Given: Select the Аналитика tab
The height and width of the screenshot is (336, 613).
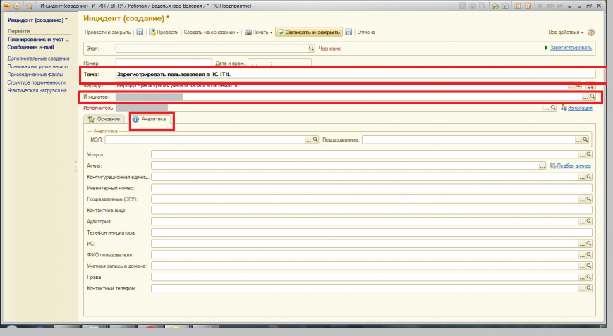Looking at the screenshot, I should [152, 120].
